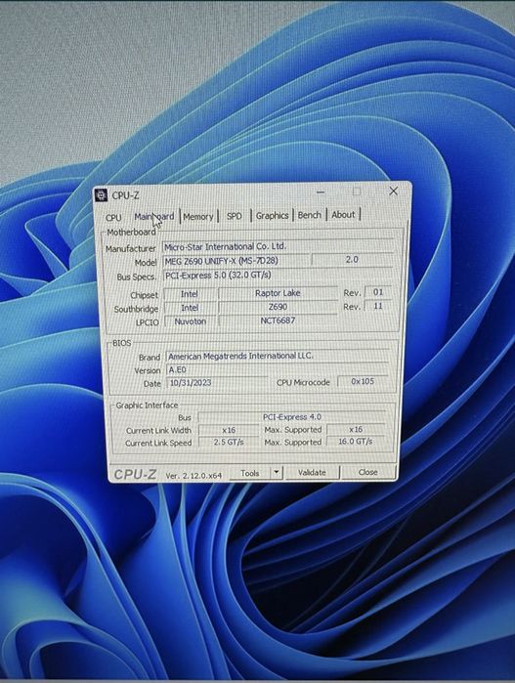Click the Tools button
The image size is (515, 683).
click(249, 473)
